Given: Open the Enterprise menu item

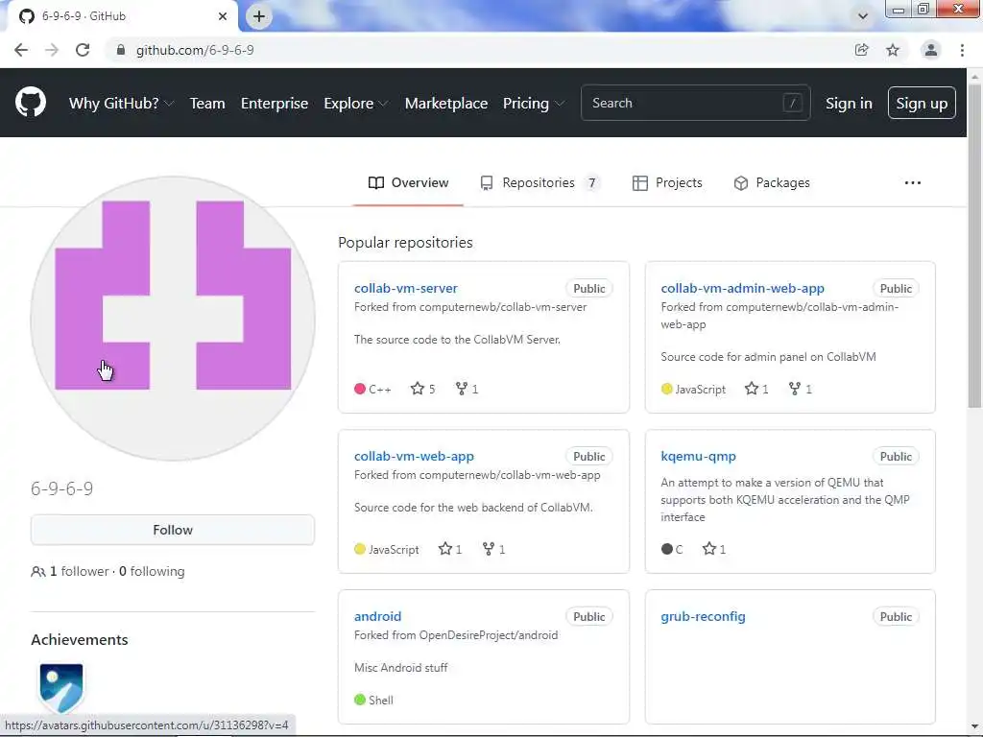Looking at the screenshot, I should (275, 104).
